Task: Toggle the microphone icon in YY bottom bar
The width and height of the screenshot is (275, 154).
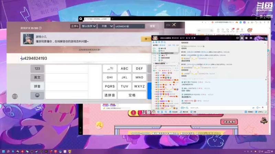Action: 162,112
